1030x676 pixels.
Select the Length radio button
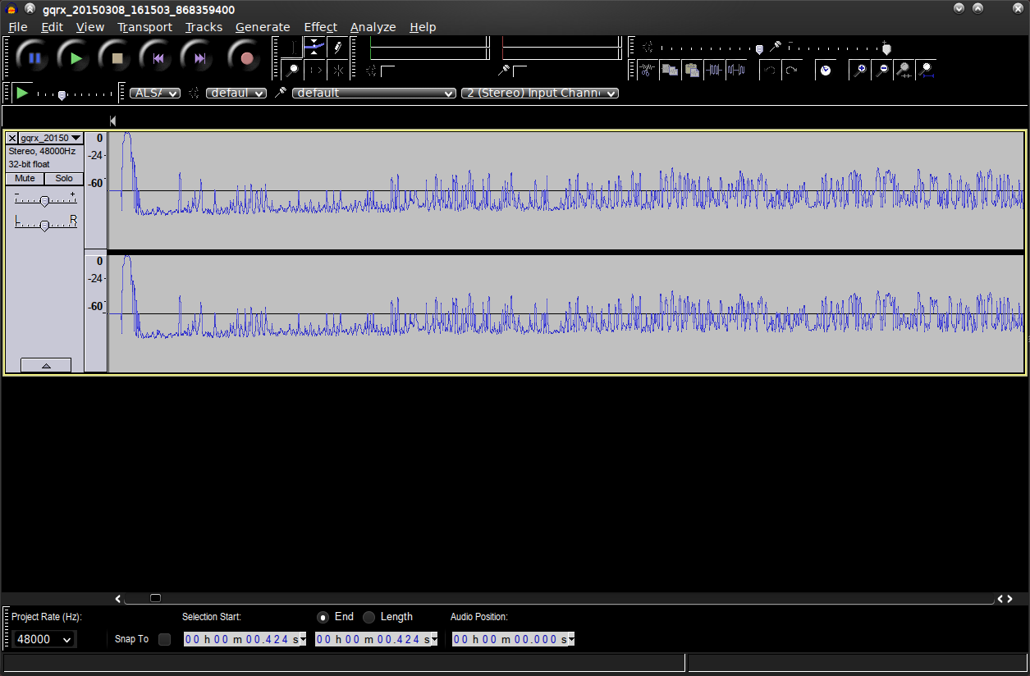pos(369,617)
